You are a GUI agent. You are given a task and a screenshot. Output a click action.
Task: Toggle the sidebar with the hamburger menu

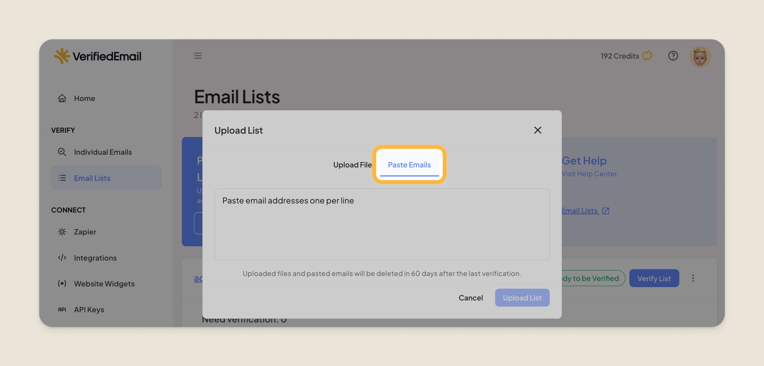point(198,56)
